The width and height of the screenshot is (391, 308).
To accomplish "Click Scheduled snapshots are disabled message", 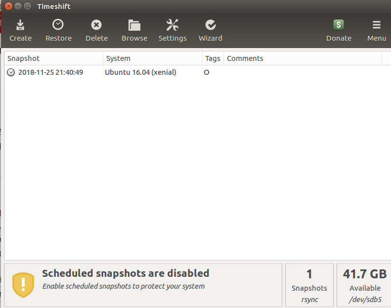I will (126, 273).
